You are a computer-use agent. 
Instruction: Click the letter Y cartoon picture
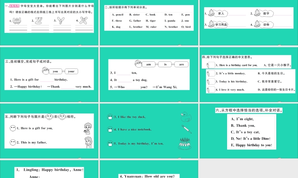point(61,20)
